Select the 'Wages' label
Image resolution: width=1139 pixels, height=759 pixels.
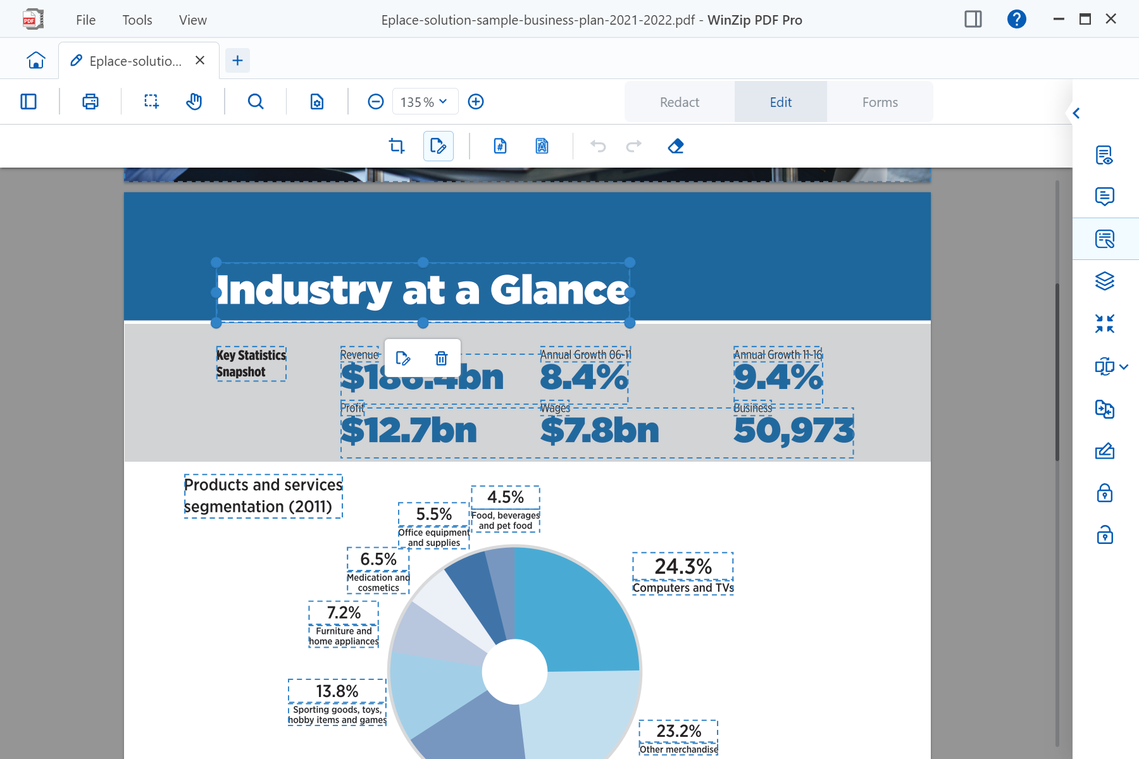coord(555,408)
